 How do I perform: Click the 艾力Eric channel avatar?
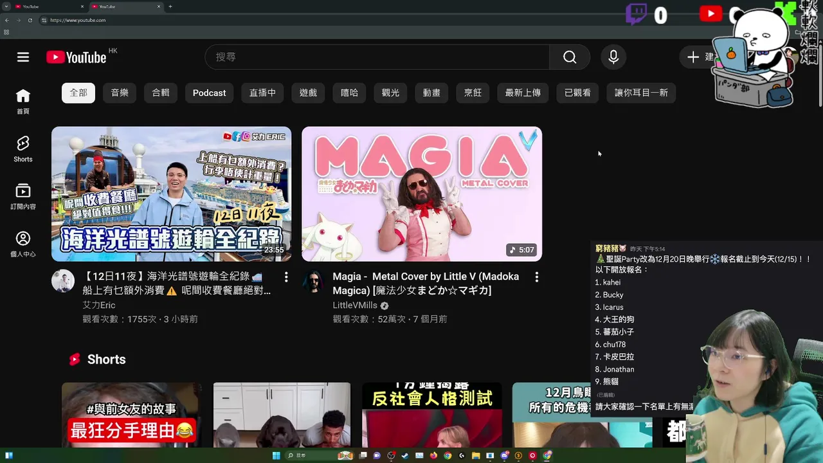coord(63,281)
